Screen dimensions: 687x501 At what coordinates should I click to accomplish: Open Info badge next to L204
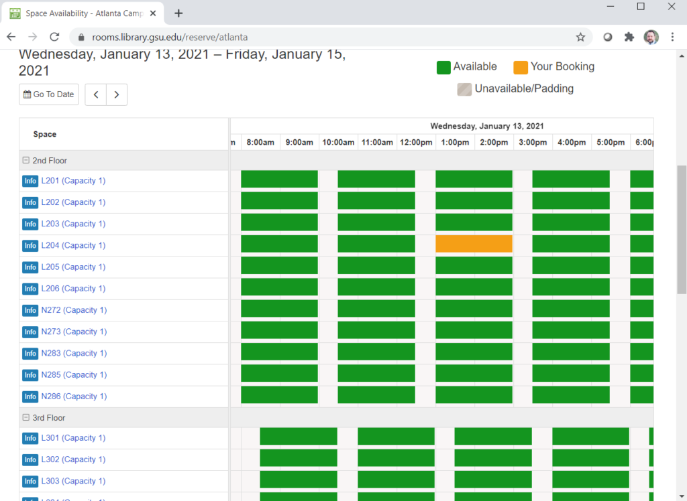[x=30, y=246]
